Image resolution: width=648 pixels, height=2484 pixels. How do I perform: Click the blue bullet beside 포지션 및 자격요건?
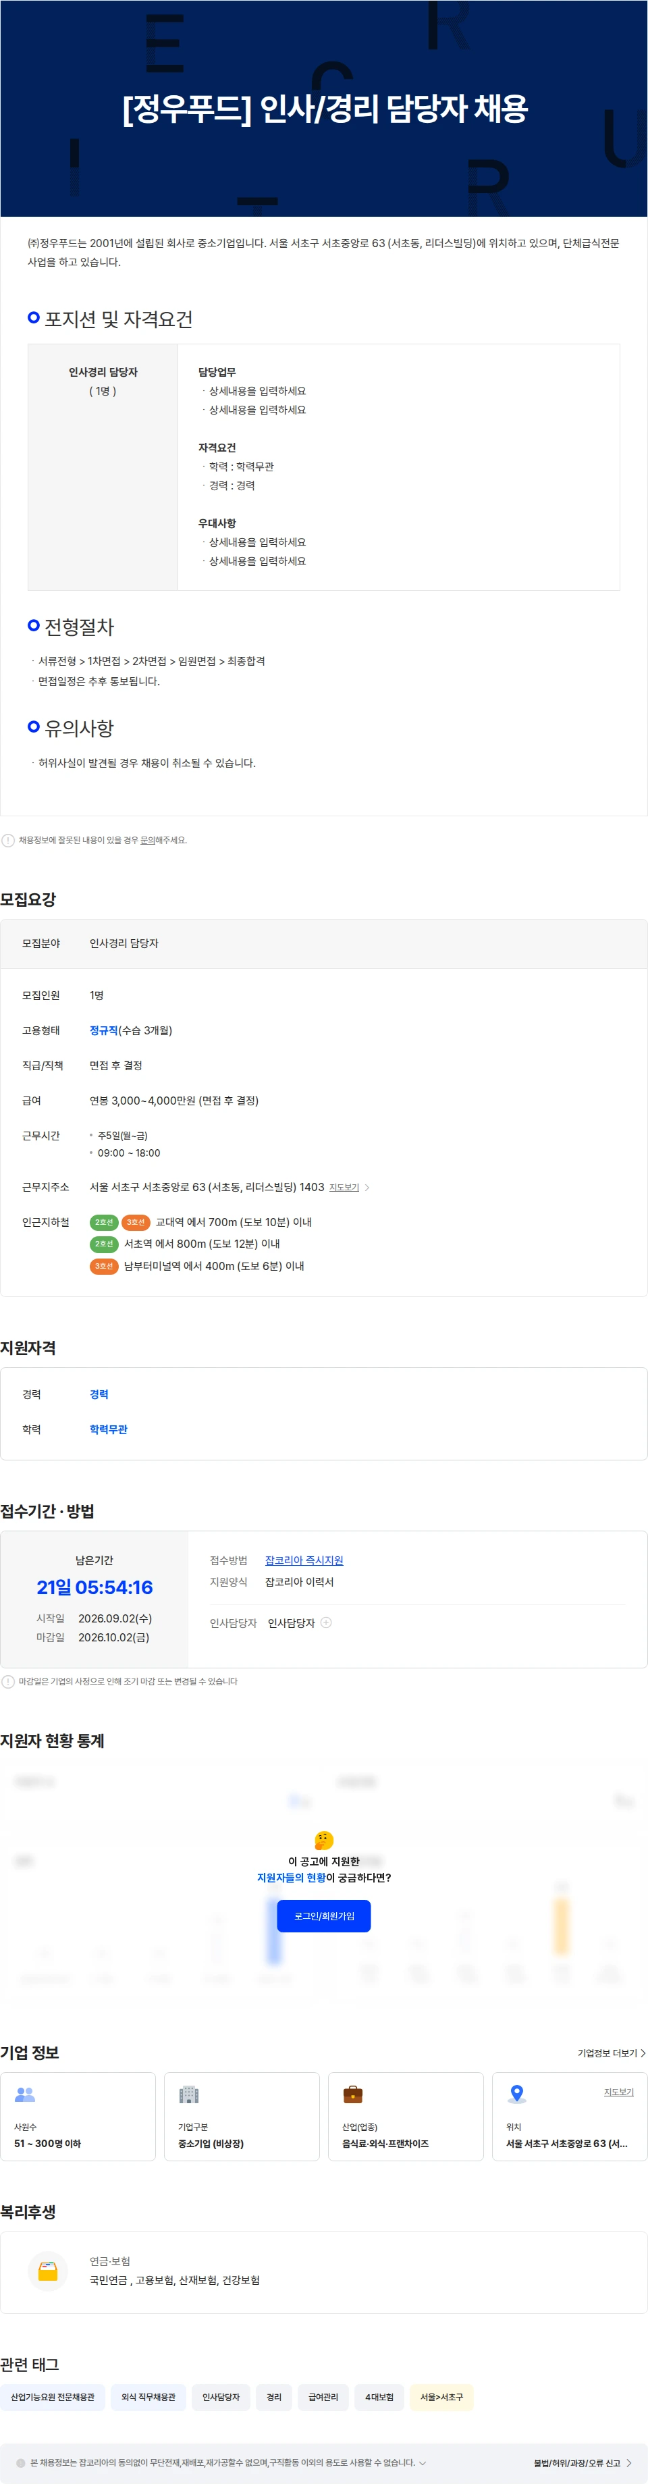coord(34,317)
